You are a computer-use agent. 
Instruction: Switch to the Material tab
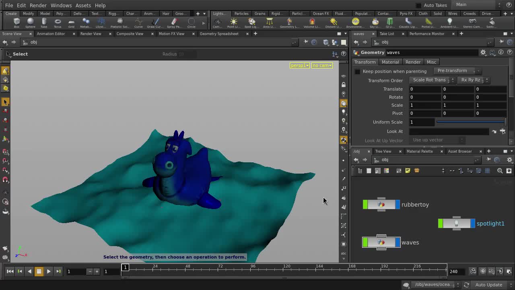390,62
